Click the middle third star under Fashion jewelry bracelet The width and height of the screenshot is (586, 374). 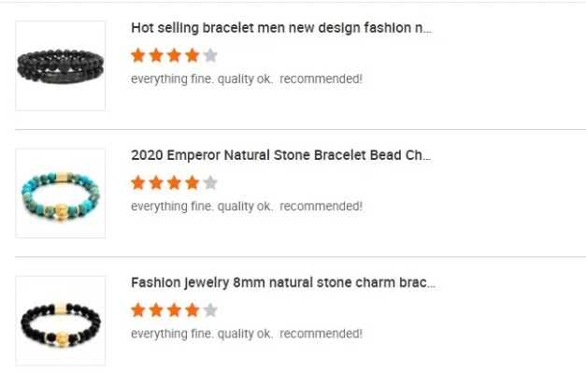tap(174, 309)
